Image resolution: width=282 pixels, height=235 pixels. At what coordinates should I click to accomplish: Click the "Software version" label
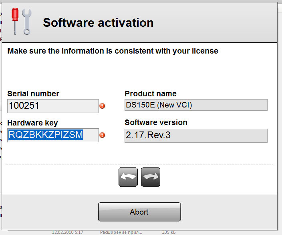point(156,123)
